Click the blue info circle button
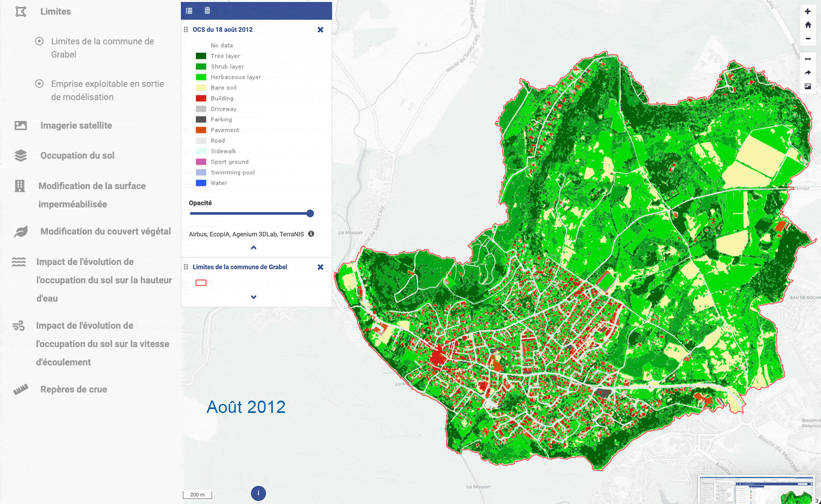821x504 pixels. click(x=258, y=493)
